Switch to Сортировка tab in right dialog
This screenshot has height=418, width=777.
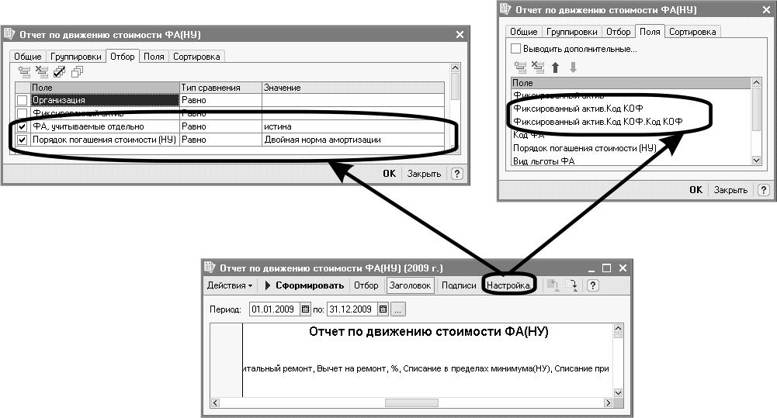[692, 32]
